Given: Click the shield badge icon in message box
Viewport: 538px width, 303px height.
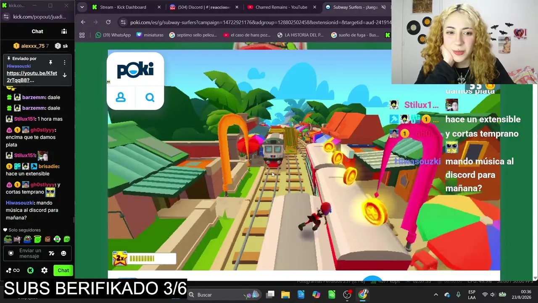Looking at the screenshot, I should [11, 253].
